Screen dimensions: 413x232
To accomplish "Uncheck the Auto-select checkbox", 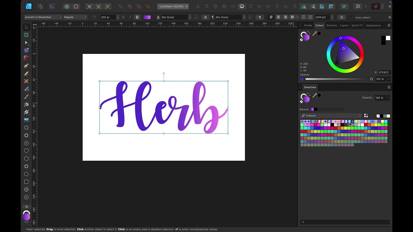I will (352, 17).
